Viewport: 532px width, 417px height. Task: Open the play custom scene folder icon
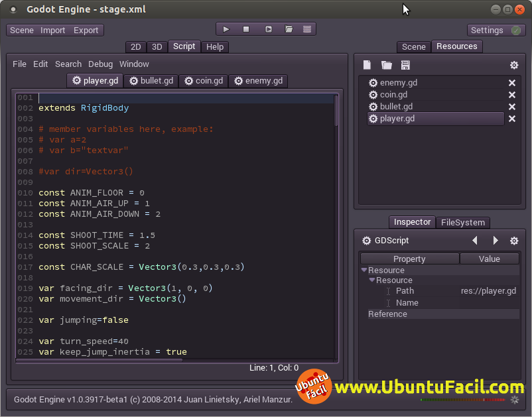point(289,29)
